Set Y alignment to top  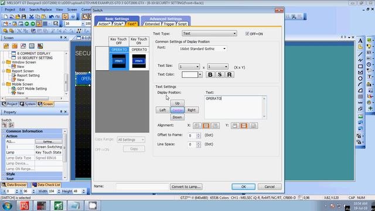[x=235, y=125]
